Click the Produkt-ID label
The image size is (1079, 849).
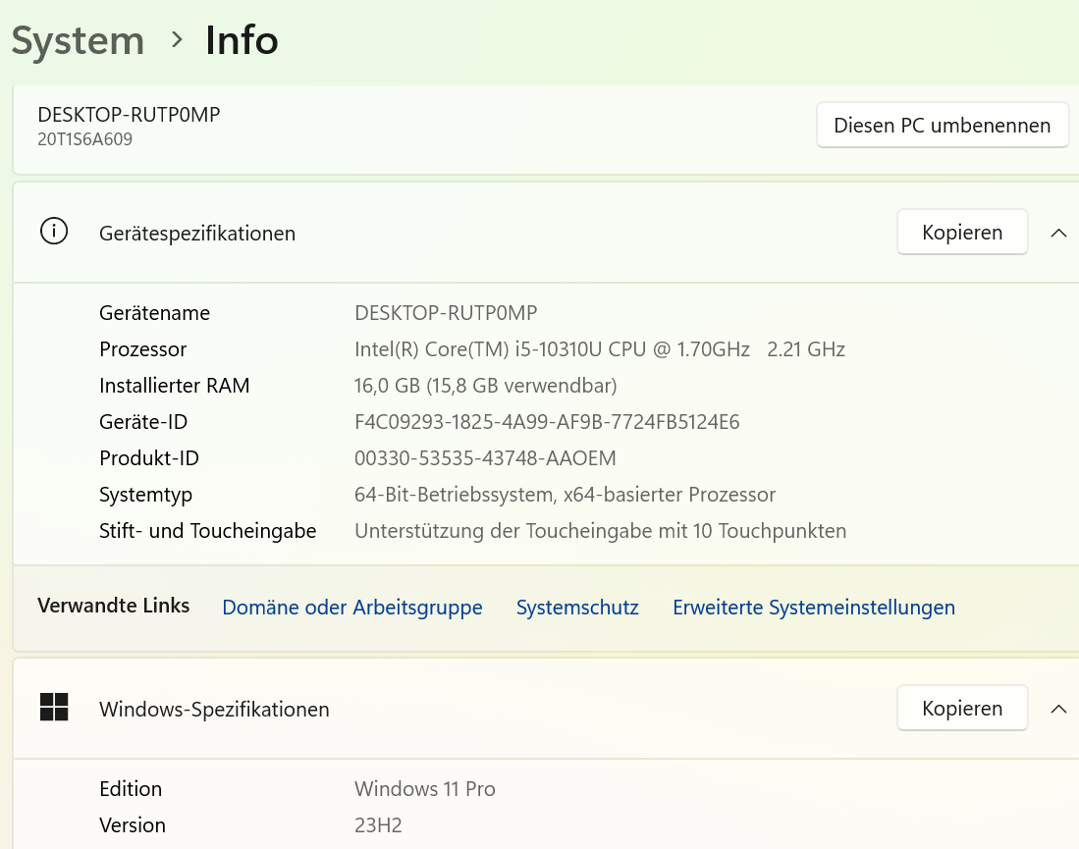click(x=148, y=458)
